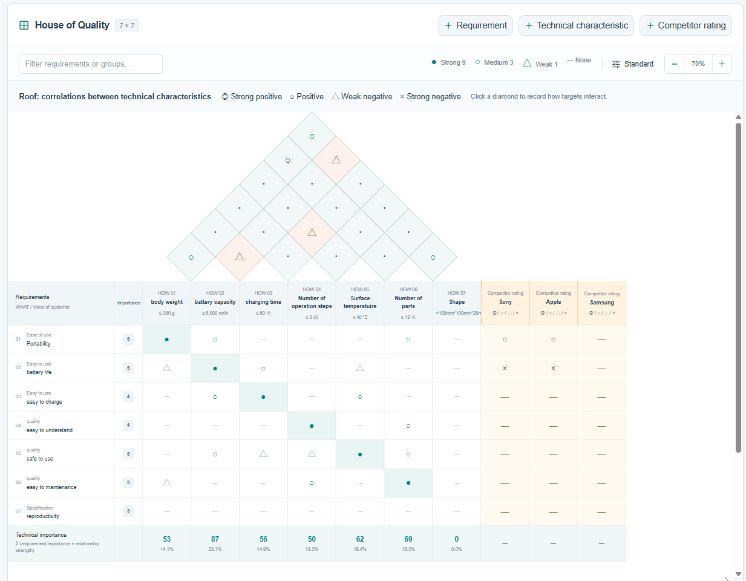Viewport: 746px width, 581px height.
Task: Click the scrollbar down arrow
Action: tap(738, 574)
